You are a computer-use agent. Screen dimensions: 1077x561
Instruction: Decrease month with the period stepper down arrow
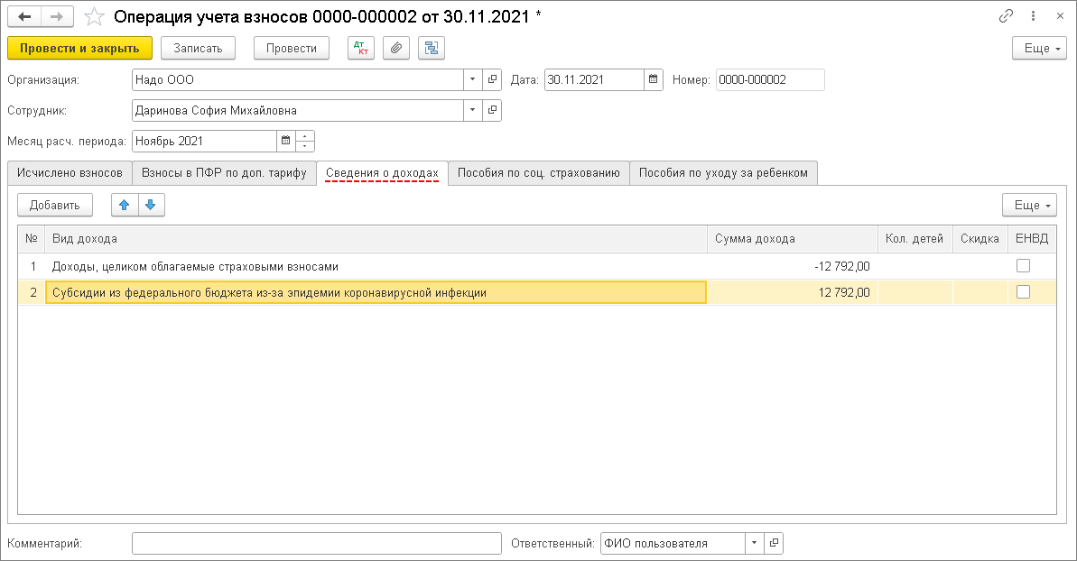point(305,146)
